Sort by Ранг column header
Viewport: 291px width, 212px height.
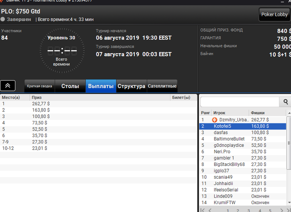click(205, 113)
